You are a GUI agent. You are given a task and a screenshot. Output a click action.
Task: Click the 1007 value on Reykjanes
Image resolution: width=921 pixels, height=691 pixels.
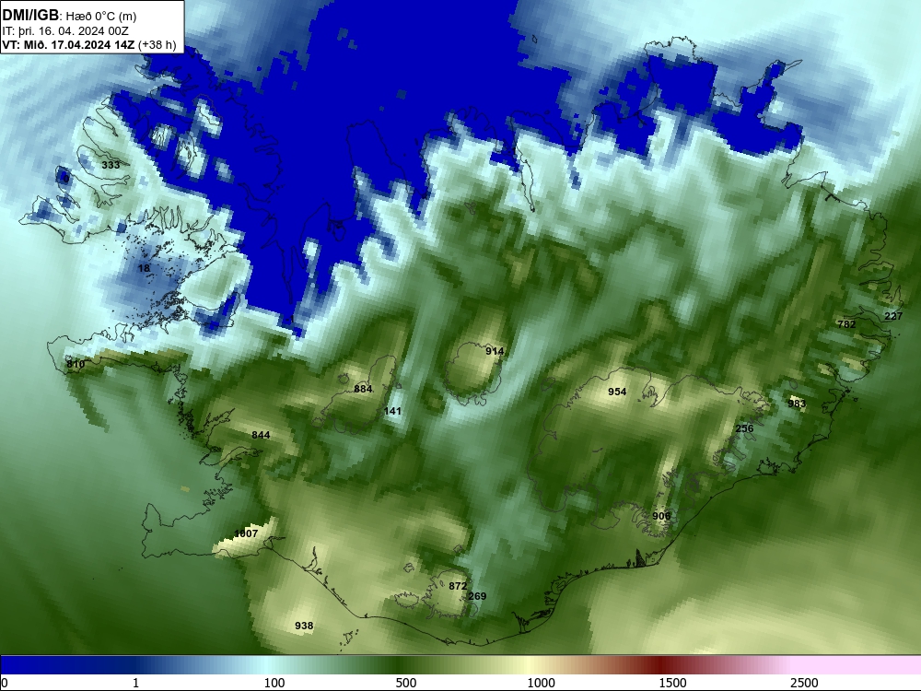246,533
